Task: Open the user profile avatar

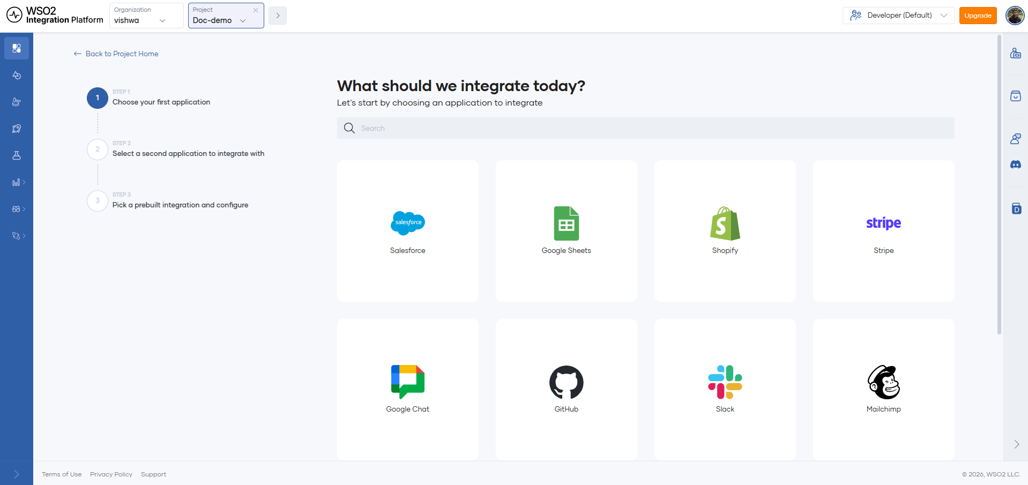Action: (1015, 16)
